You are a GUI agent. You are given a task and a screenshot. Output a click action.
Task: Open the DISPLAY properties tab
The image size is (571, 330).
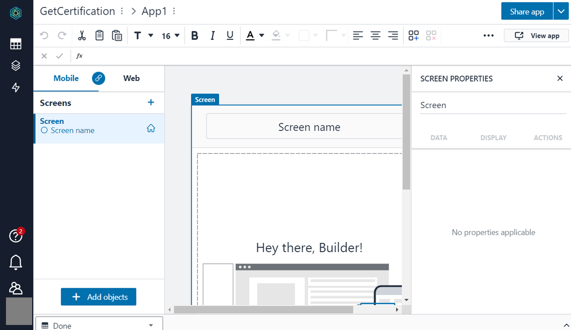(493, 137)
